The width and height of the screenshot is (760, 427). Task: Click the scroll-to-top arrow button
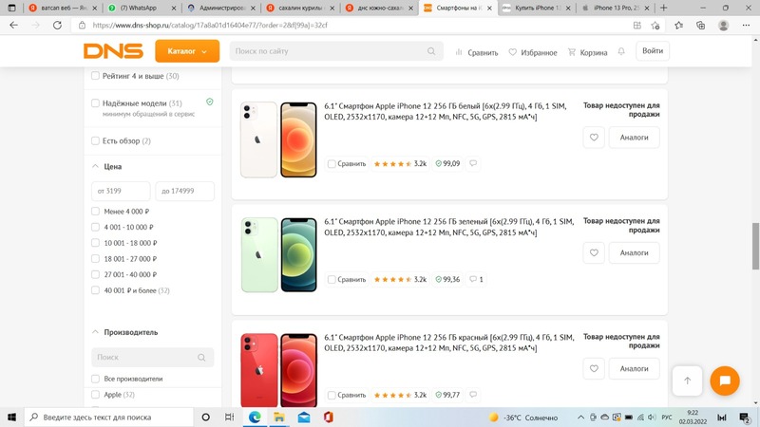687,381
